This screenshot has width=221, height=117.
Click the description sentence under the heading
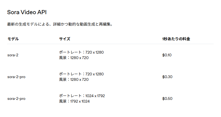60,24
